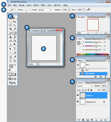This screenshot has width=111, height=122.
Task: Jump to ImageReady from the toolbox
Action: tap(12, 83)
